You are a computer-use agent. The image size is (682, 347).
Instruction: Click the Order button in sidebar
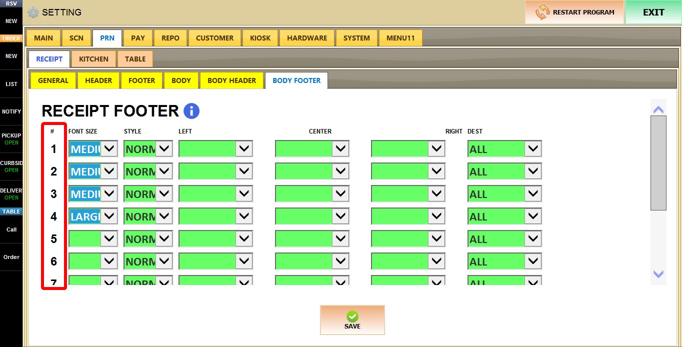11,257
